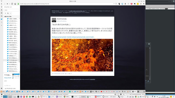Click the bookmark URL link in details

pos(8,78)
